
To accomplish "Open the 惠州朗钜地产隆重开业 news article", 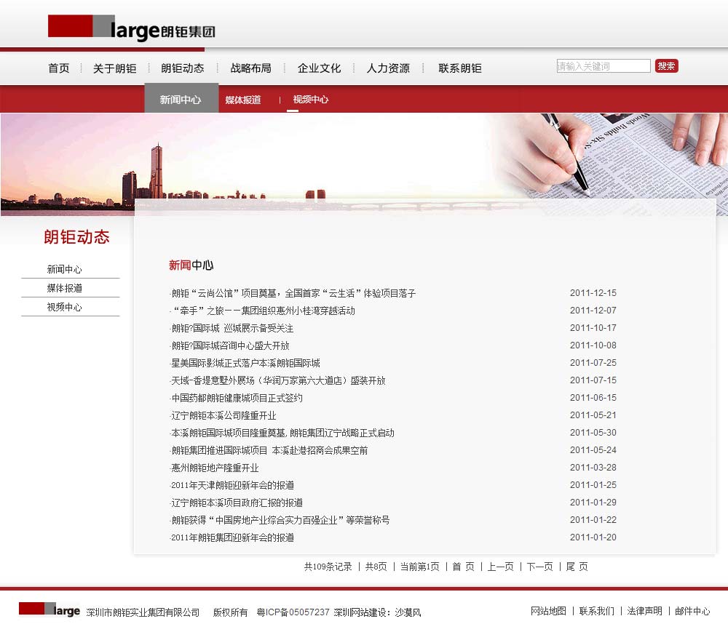I will 215,468.
